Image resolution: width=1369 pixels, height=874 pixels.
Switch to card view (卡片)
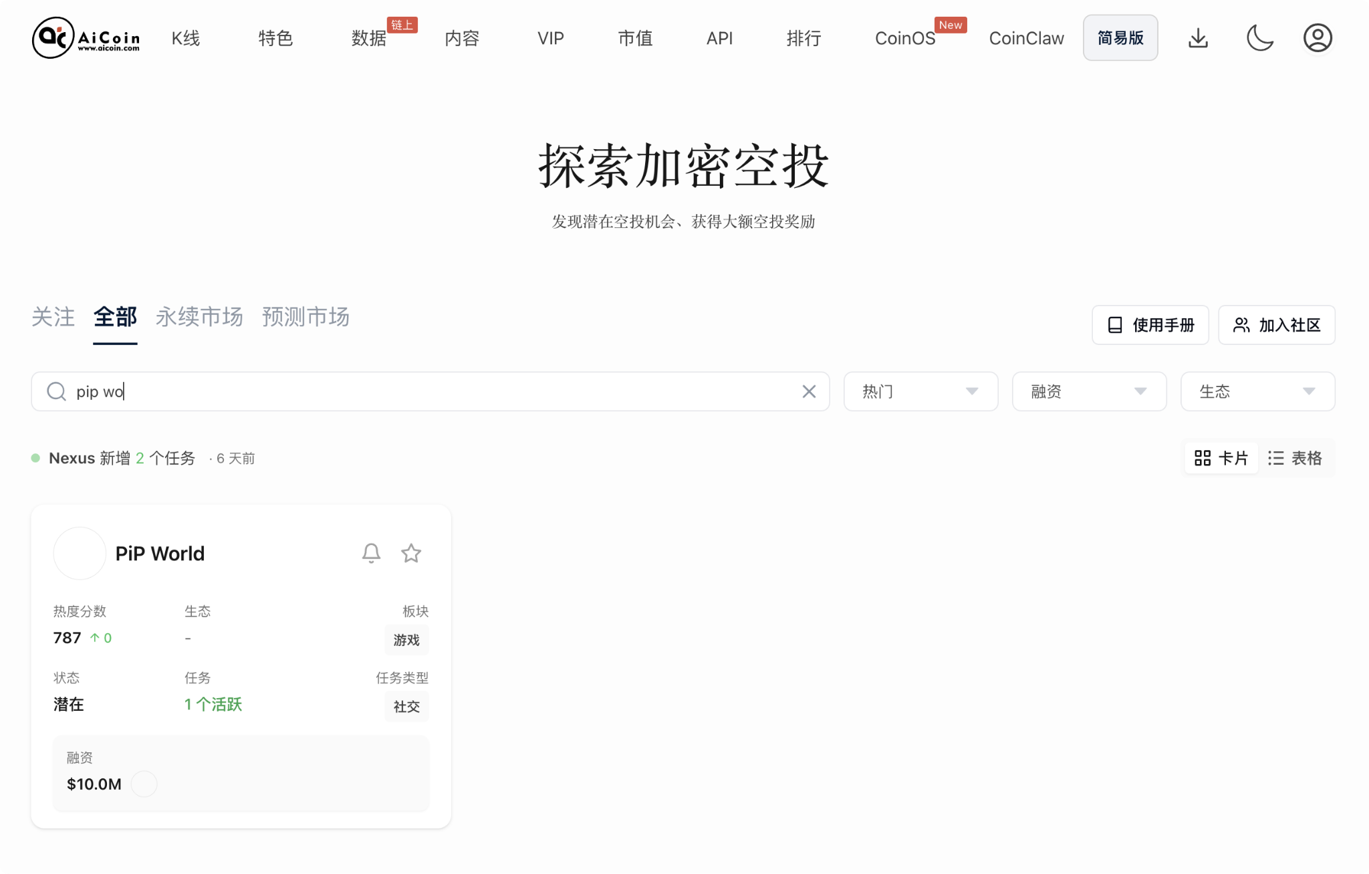[1221, 458]
